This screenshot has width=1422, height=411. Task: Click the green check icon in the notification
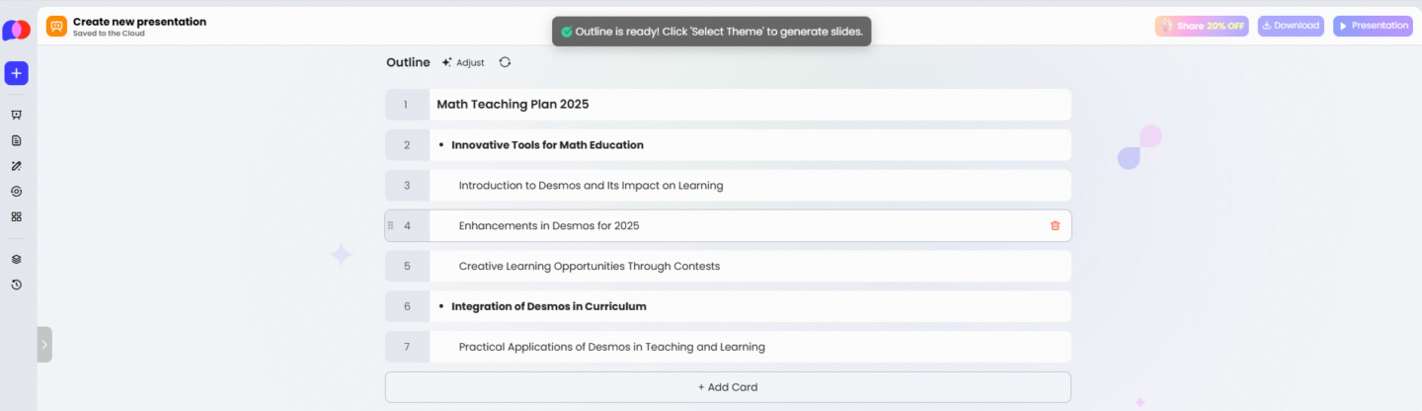[x=566, y=32]
